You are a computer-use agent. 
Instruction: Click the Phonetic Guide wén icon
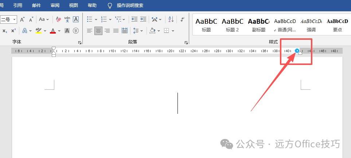coord(67,19)
